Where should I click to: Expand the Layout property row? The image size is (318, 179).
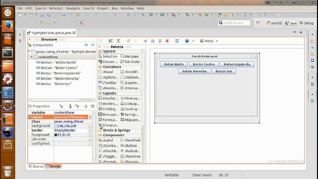pyautogui.click(x=30, y=117)
